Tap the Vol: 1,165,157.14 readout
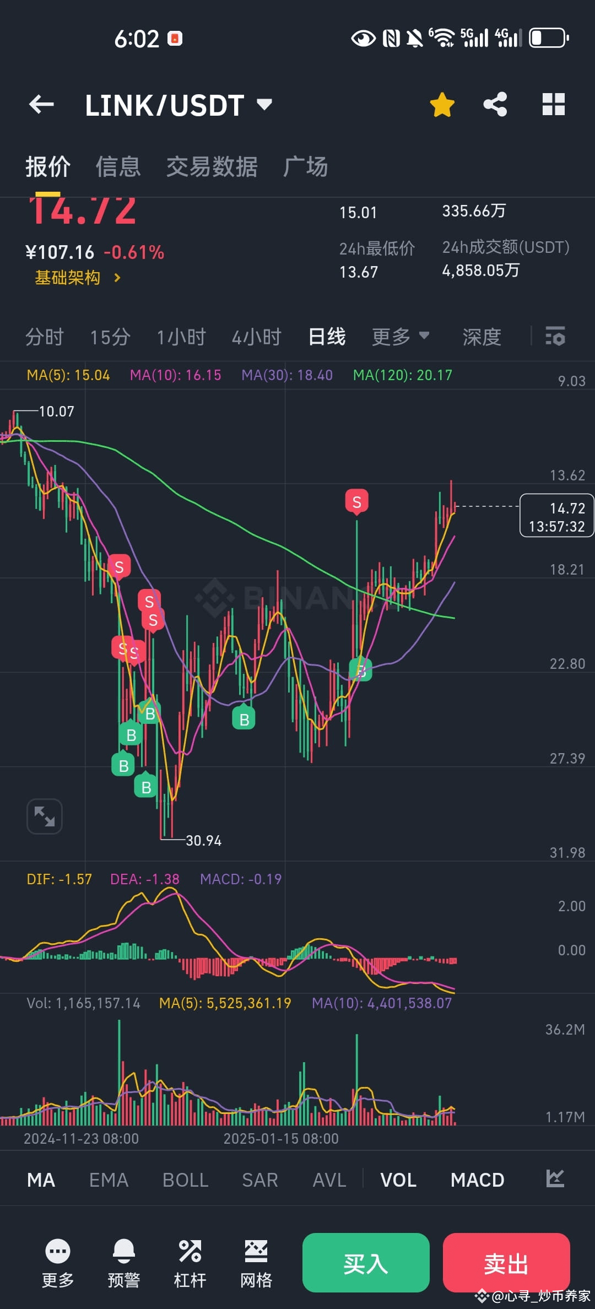The image size is (595, 1309). click(x=84, y=1003)
